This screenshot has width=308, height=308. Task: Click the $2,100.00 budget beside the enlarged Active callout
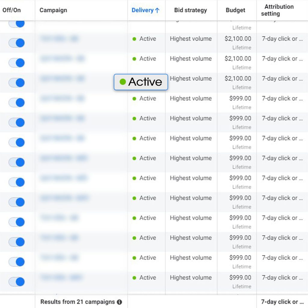click(x=238, y=79)
